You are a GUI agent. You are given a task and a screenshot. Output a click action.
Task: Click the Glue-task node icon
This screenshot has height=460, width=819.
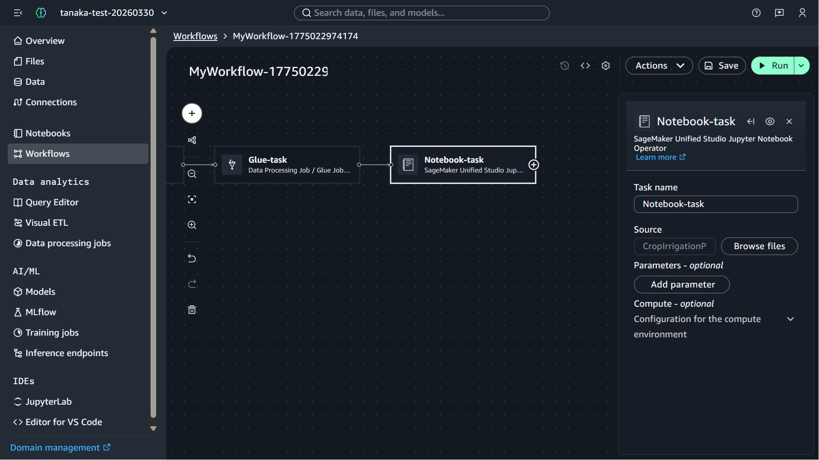[232, 165]
